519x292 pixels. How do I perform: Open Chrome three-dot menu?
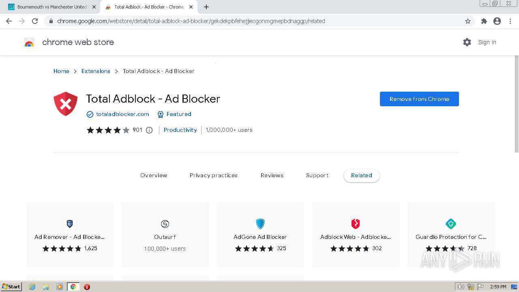coord(510,21)
